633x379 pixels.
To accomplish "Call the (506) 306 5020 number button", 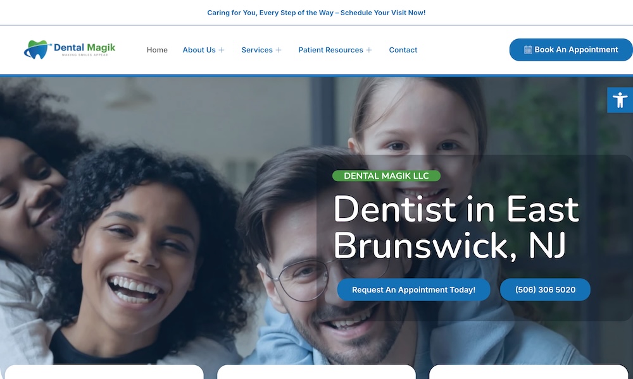I will 545,290.
